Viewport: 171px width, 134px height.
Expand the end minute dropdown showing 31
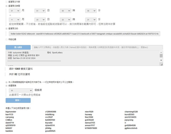[x=91, y=20]
